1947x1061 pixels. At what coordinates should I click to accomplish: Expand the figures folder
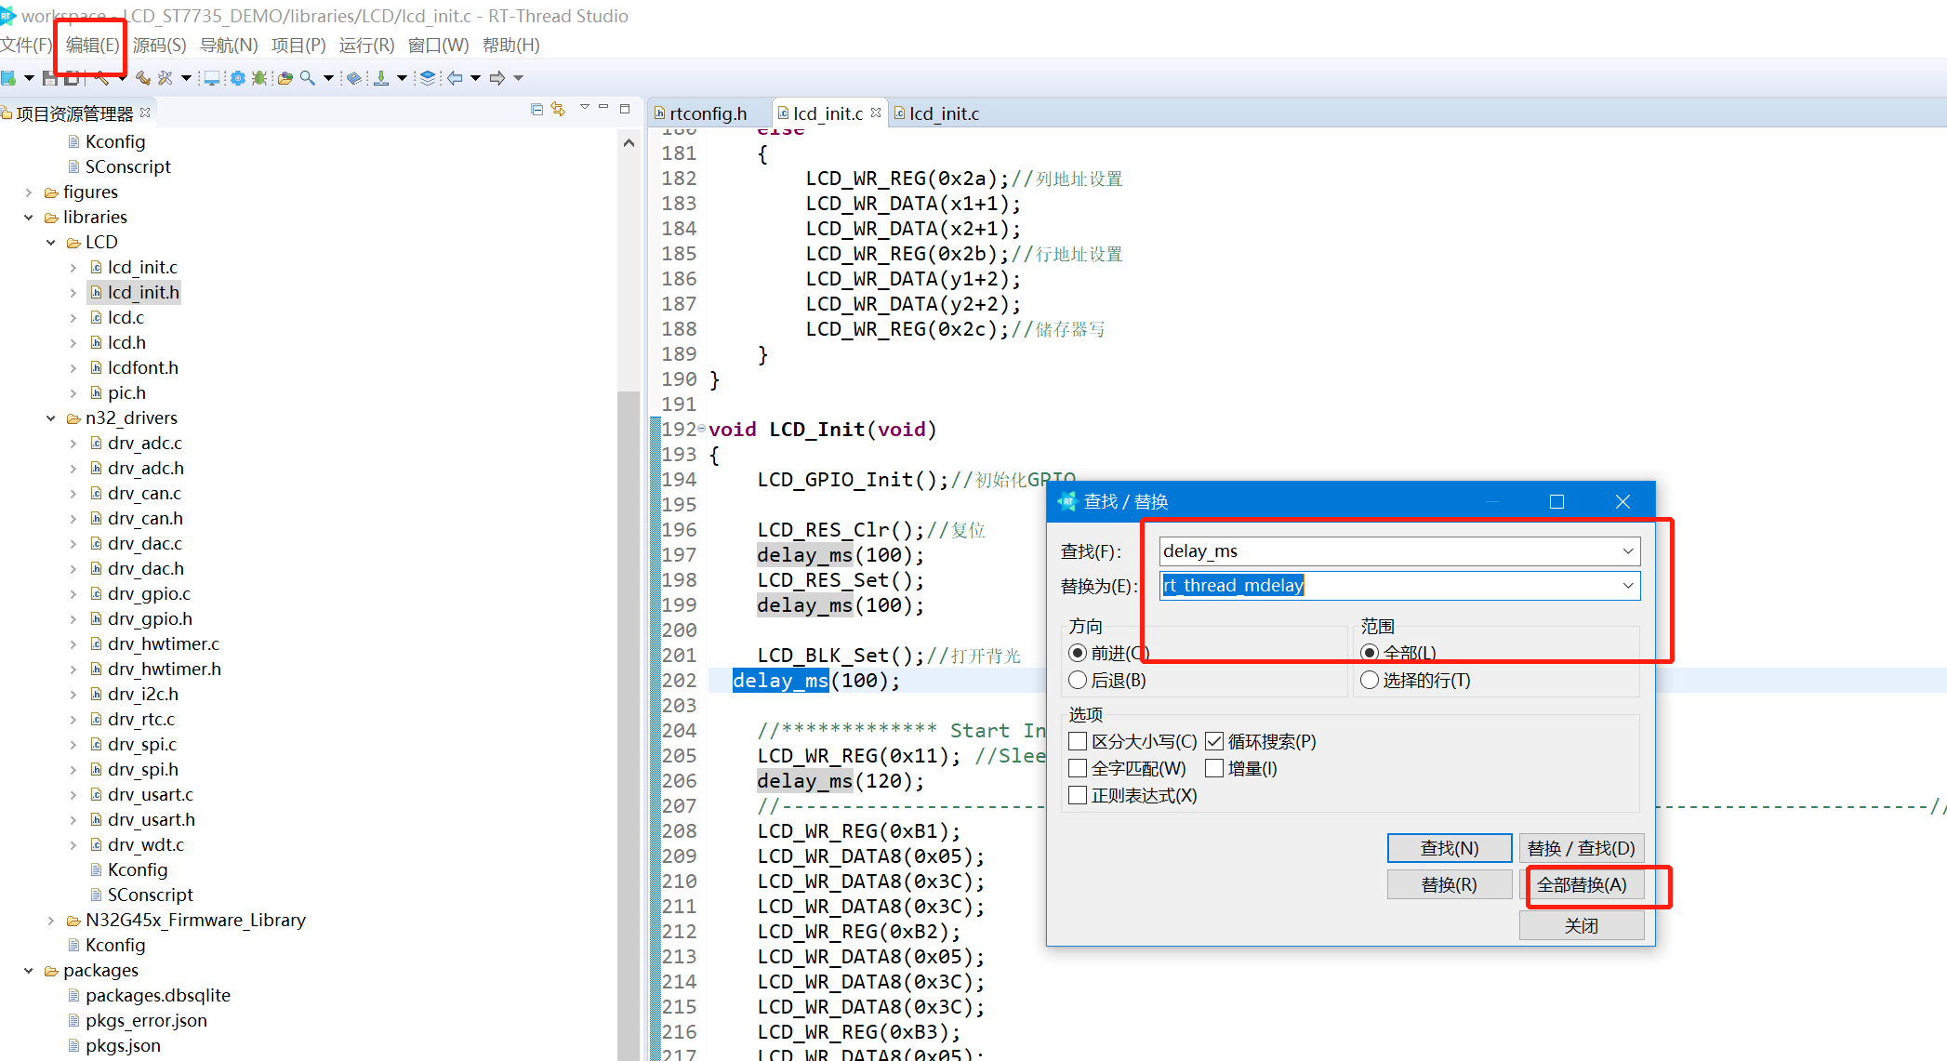pyautogui.click(x=29, y=192)
